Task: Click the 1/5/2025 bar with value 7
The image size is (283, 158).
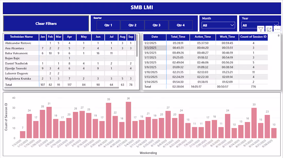Action: (23, 135)
